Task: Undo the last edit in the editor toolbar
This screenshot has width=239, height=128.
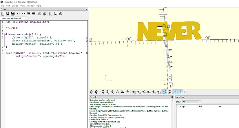Action: click(x=19, y=14)
